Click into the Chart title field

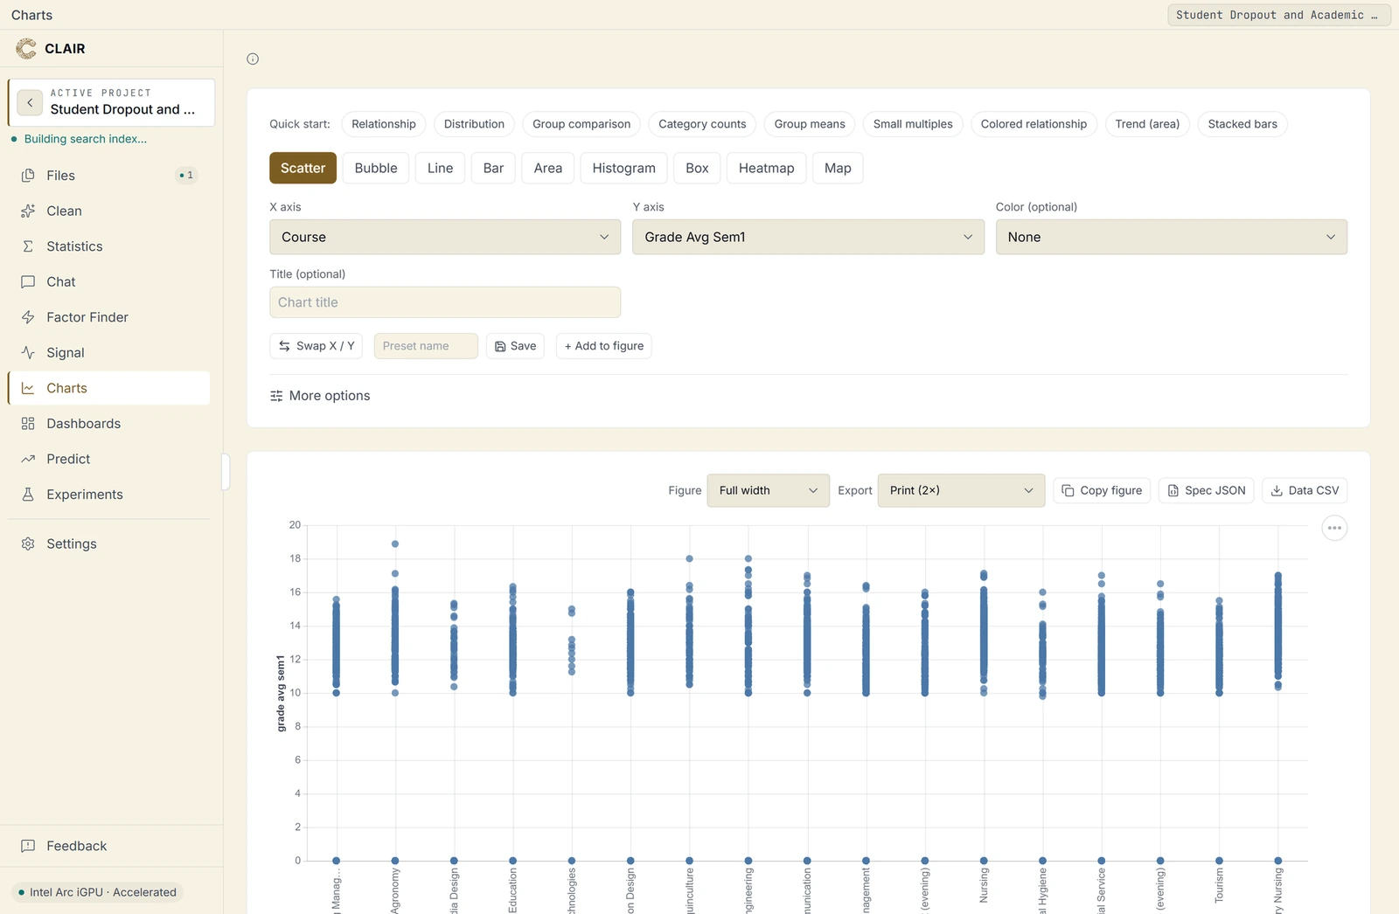tap(445, 302)
